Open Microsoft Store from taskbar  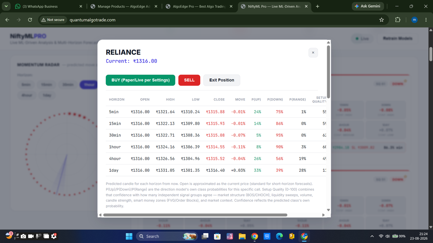pyautogui.click(x=217, y=236)
